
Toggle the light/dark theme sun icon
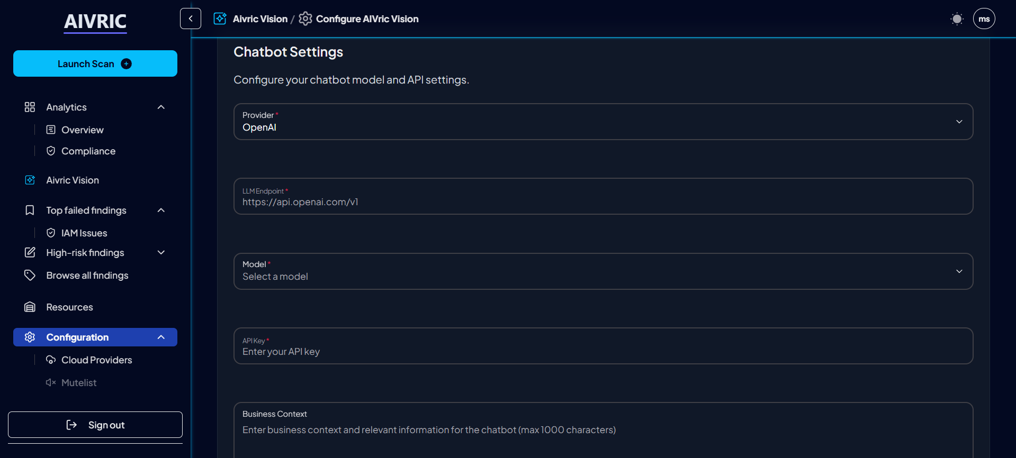[957, 19]
